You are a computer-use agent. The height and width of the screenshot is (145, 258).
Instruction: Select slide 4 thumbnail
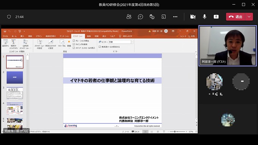[15, 109]
